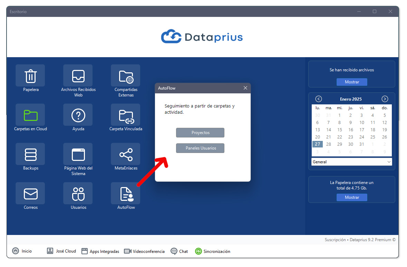This screenshot has width=407, height=267.
Task: Close the AutoFlow dialog
Action: [245, 88]
